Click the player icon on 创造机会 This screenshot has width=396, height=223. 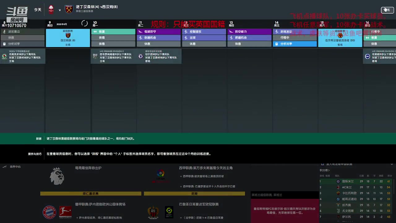140,38
